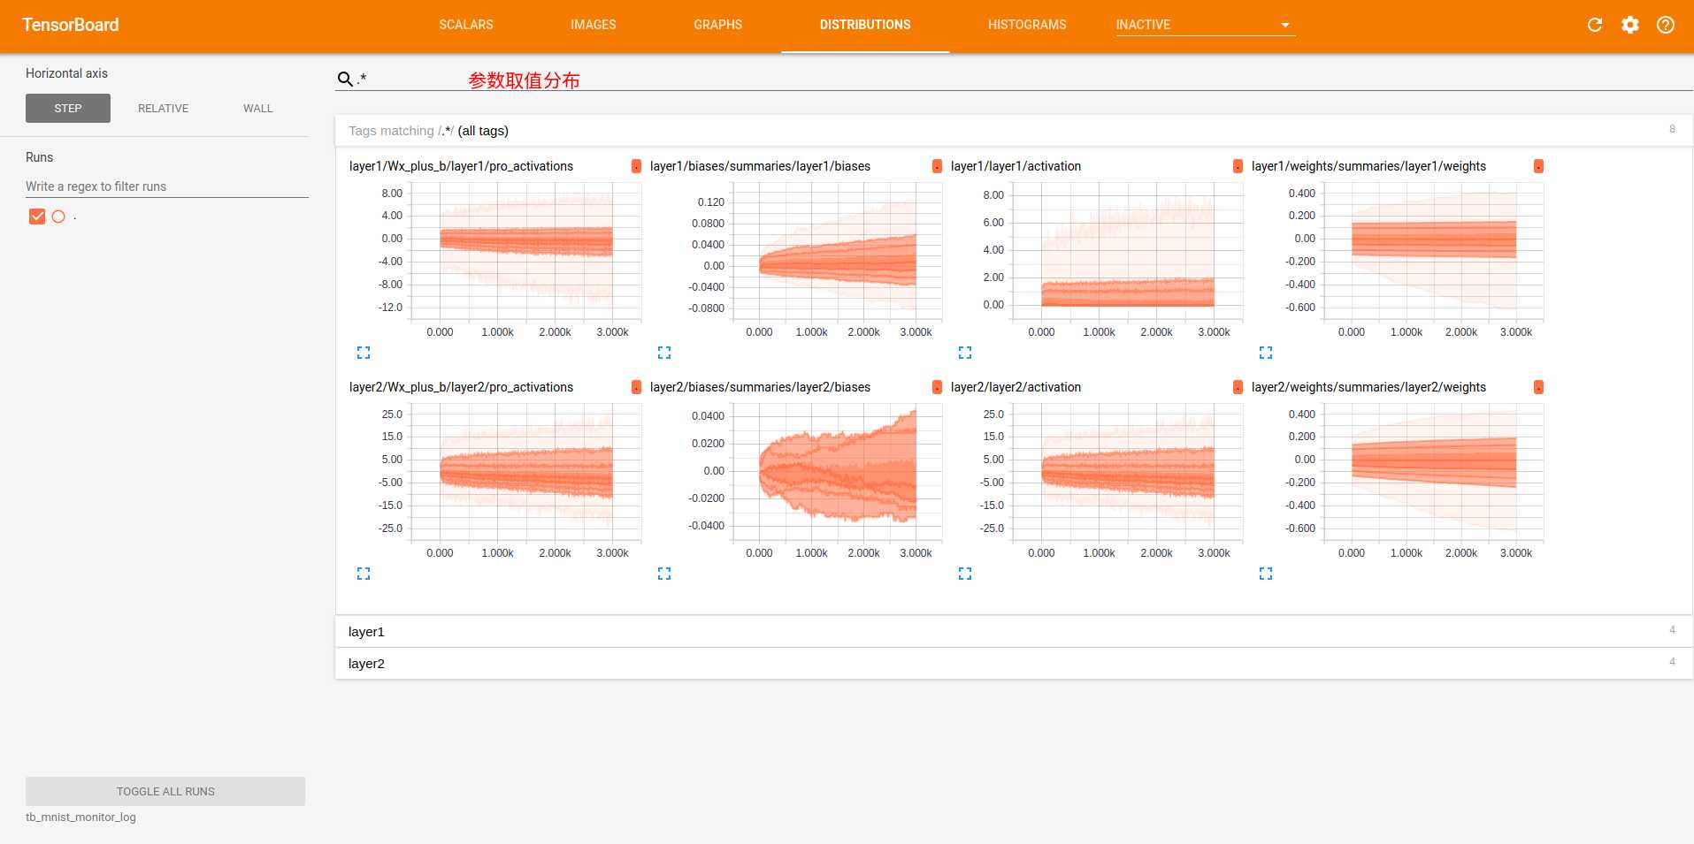1694x844 pixels.
Task: Click run color chip beside layer2 biases title
Action: [x=937, y=387]
